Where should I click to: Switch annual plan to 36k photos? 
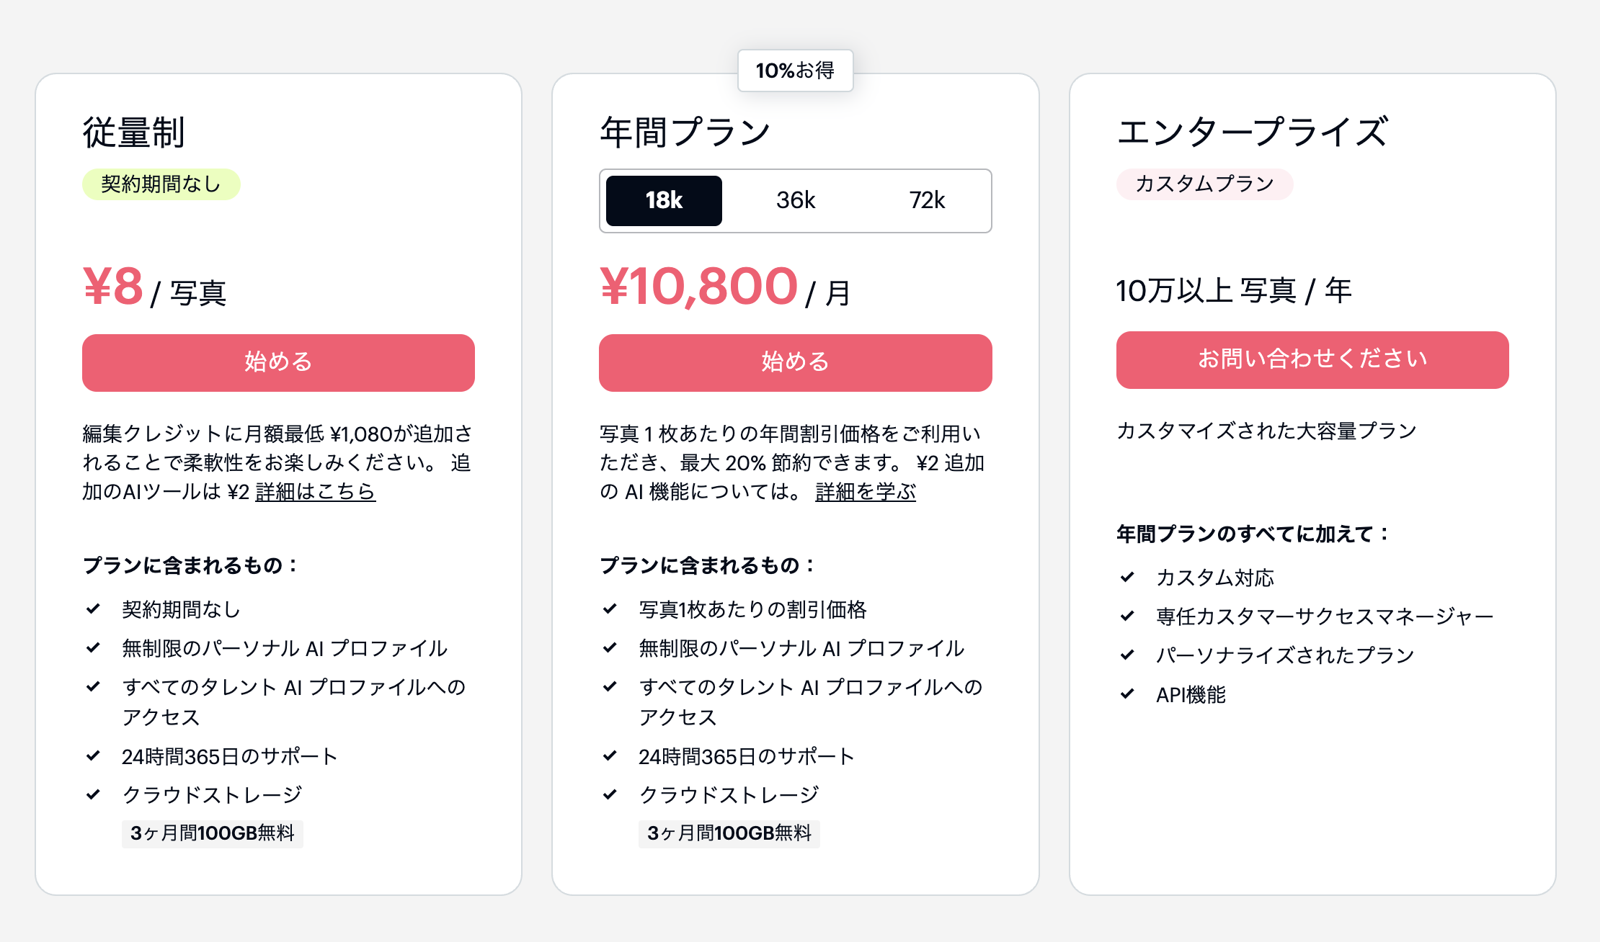point(795,200)
